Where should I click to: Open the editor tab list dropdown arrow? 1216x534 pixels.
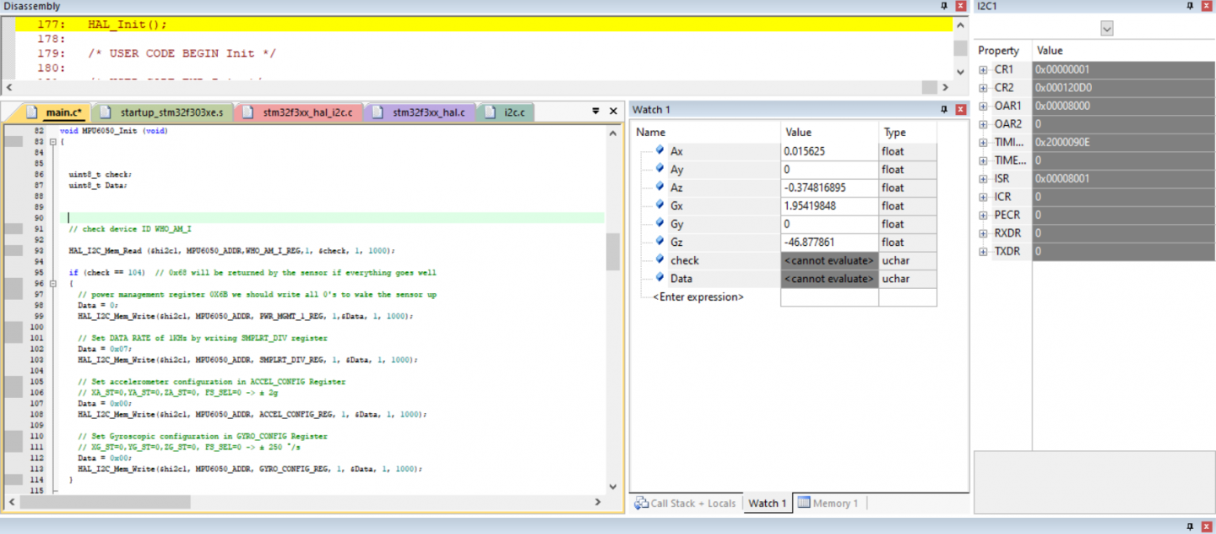[596, 112]
